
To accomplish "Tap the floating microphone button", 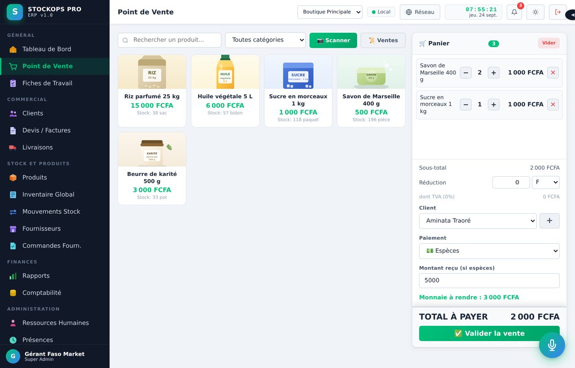I will coord(552,345).
